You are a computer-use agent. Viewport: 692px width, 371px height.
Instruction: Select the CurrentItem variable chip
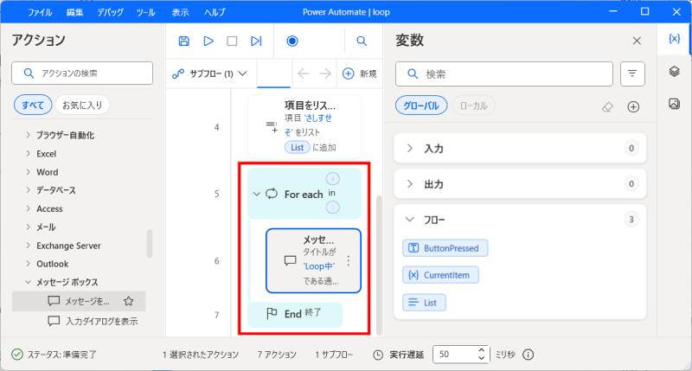pyautogui.click(x=440, y=275)
